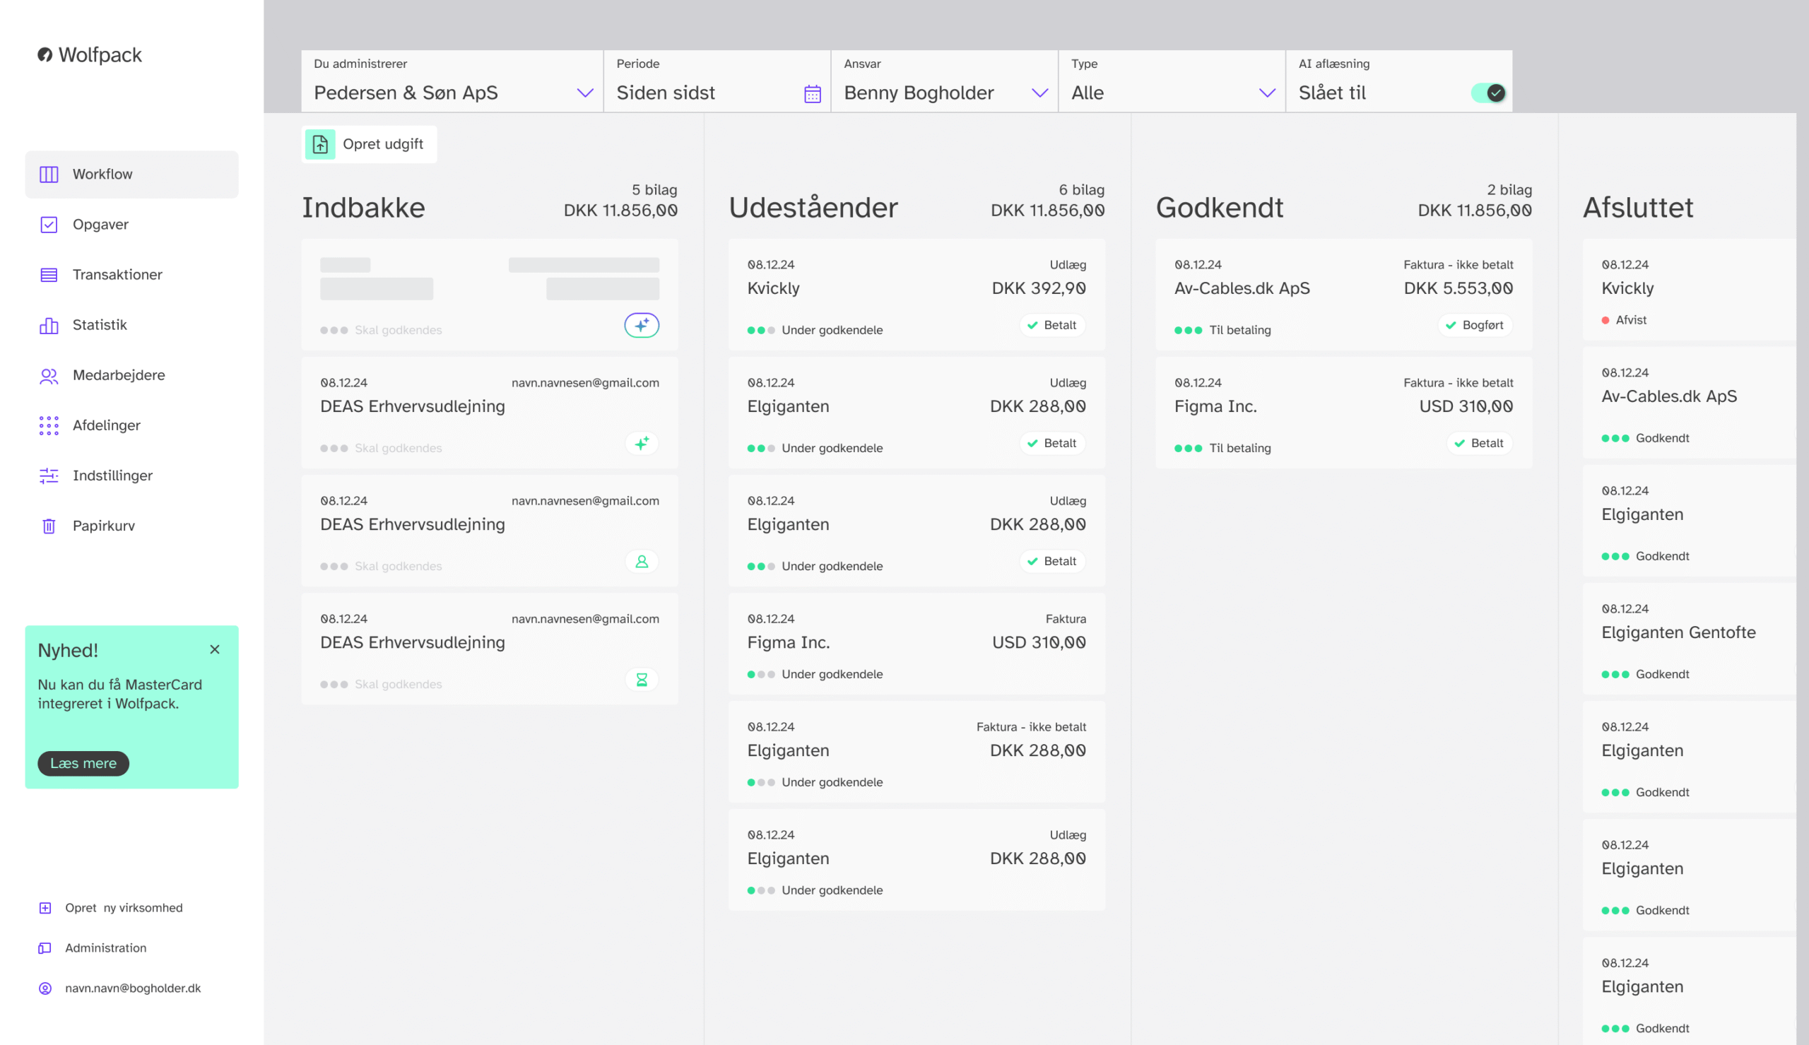Click the Papirkurv trash icon
This screenshot has height=1045, width=1809.
click(49, 526)
